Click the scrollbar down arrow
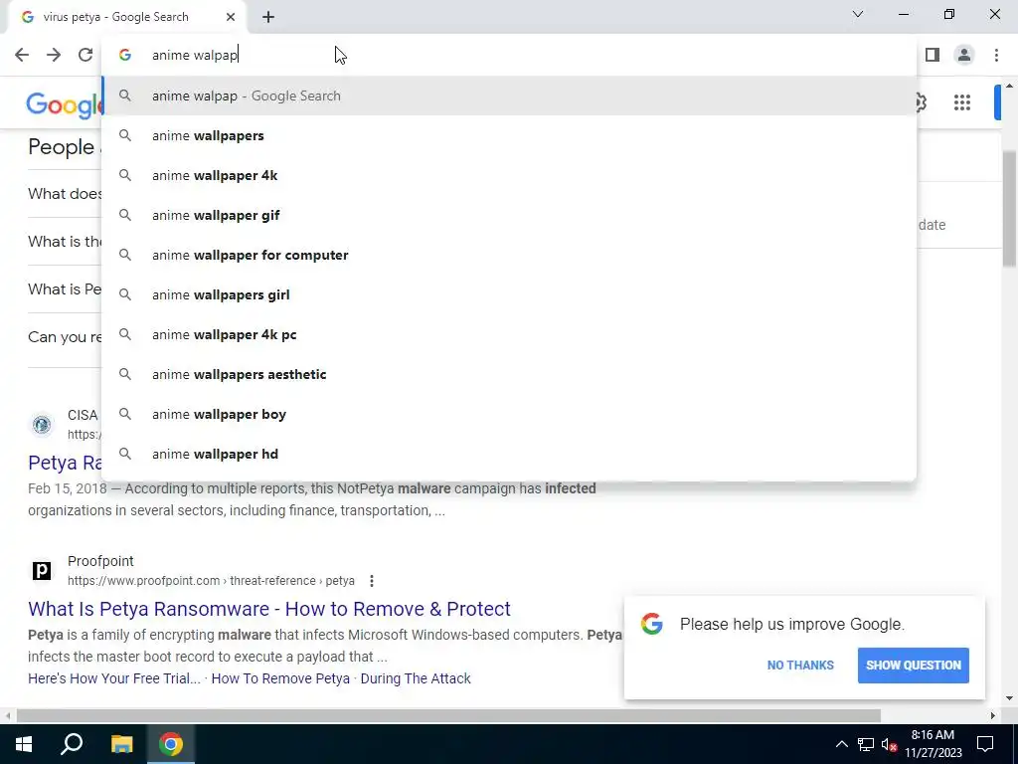Viewport: 1018px width, 764px height. click(x=1009, y=699)
